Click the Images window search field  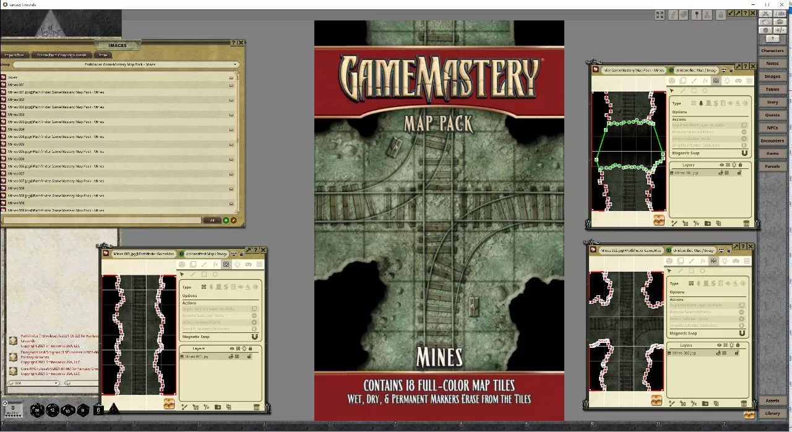point(102,220)
